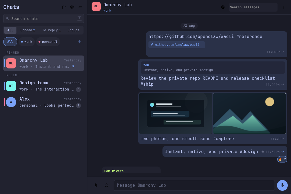291x194 pixels.
Task: Click the slash shortcut badge in search
Action: point(79,18)
